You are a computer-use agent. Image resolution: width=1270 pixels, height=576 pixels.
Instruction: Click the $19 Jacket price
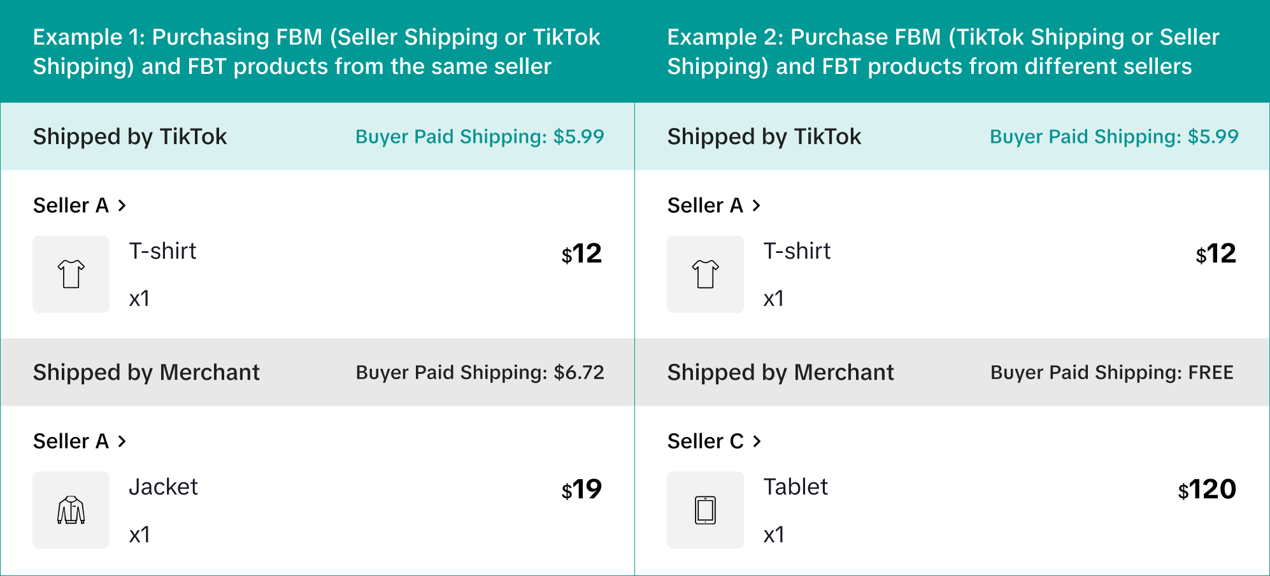click(581, 489)
